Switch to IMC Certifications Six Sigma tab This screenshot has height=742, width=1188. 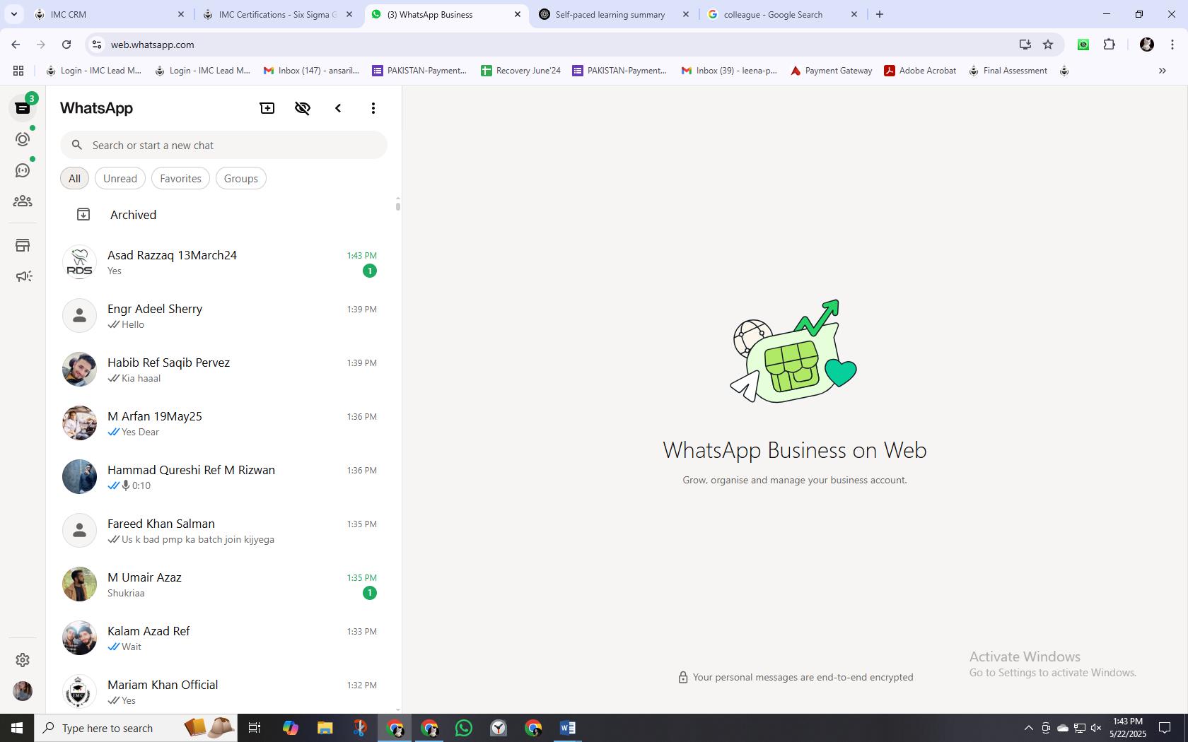point(277,14)
